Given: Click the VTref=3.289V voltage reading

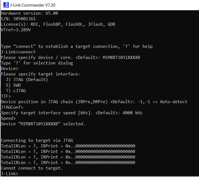Looking at the screenshot, I should coord(16,30).
